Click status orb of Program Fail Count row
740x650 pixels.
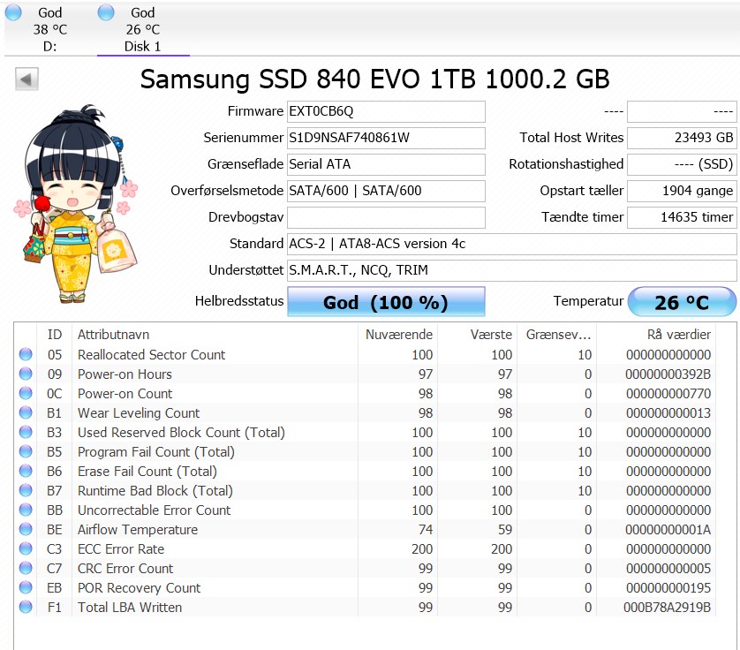(26, 451)
